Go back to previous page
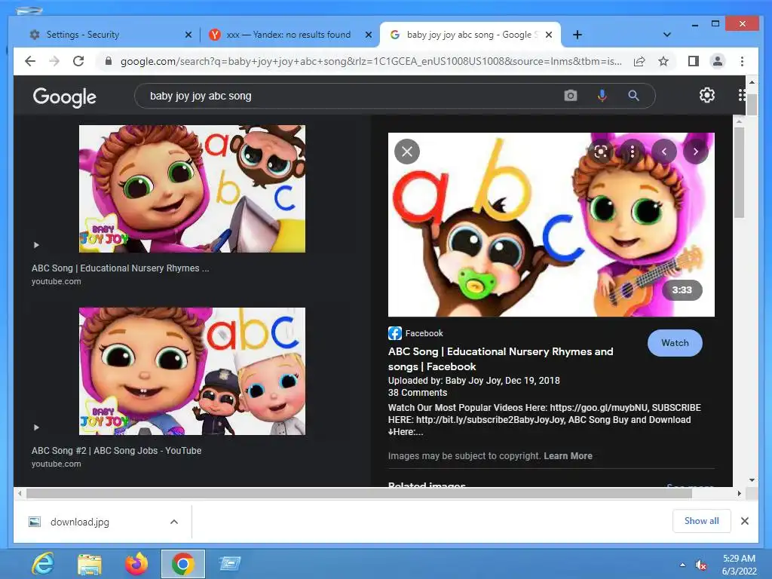This screenshot has height=579, width=772. coord(30,61)
